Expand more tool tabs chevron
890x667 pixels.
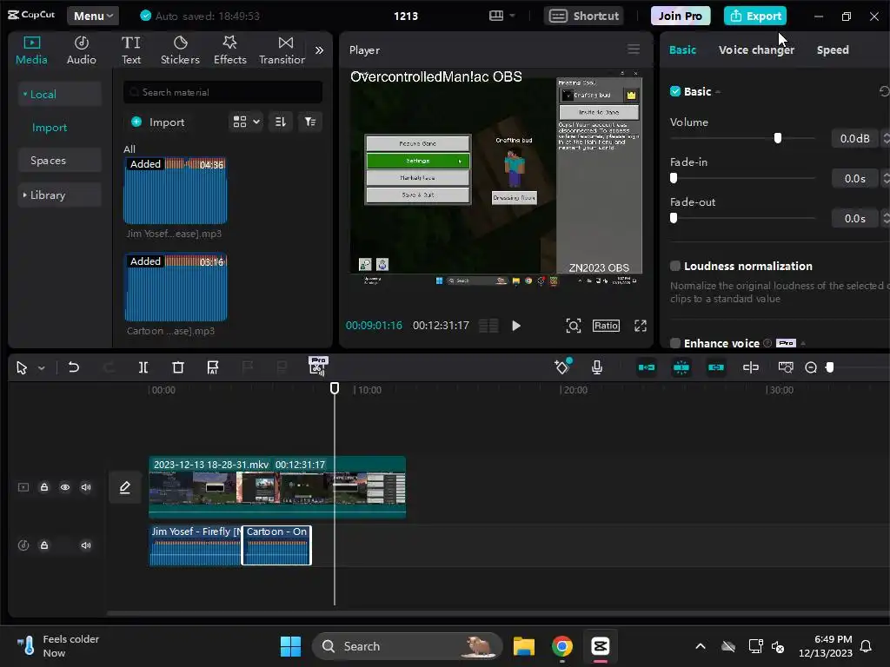(x=320, y=50)
